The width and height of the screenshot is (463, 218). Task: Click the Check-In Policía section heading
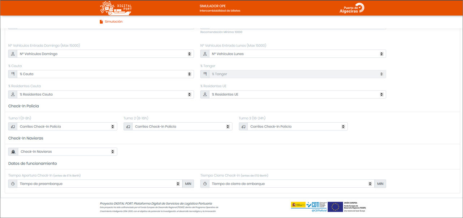point(23,106)
